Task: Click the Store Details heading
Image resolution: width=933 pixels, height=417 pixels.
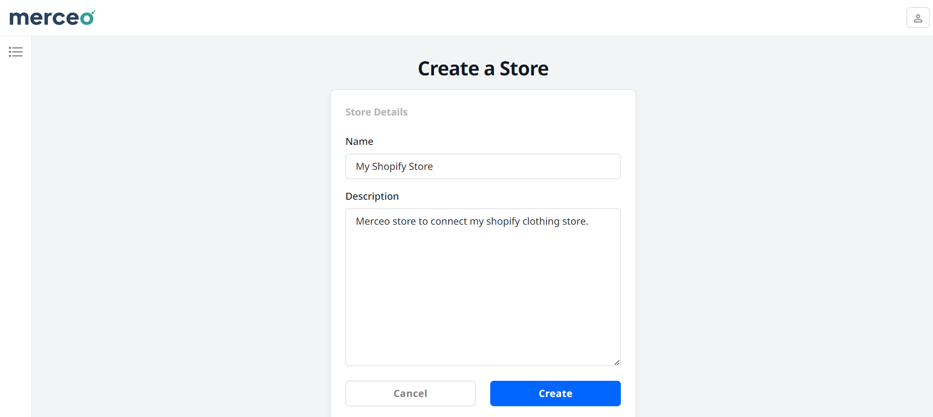Action: [x=376, y=112]
